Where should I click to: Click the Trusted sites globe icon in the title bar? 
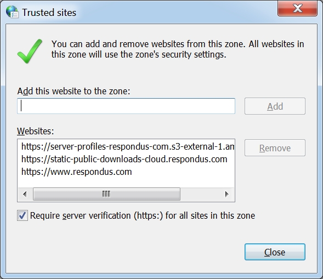(12, 12)
